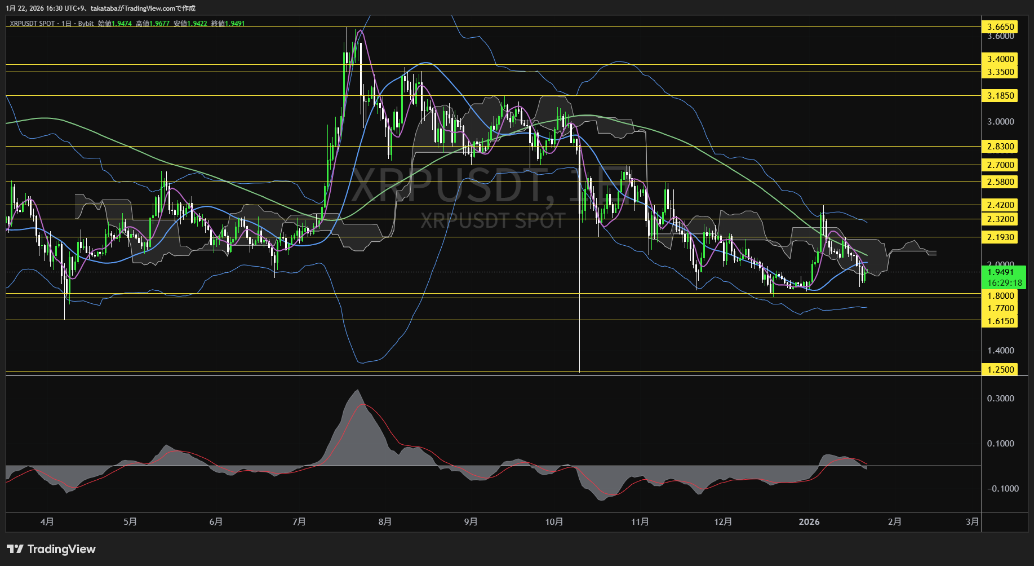Click the 9月 label on time axis
Viewport: 1034px width, 566px height.
(x=471, y=521)
